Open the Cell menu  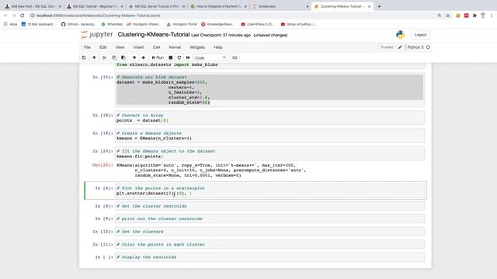click(156, 47)
